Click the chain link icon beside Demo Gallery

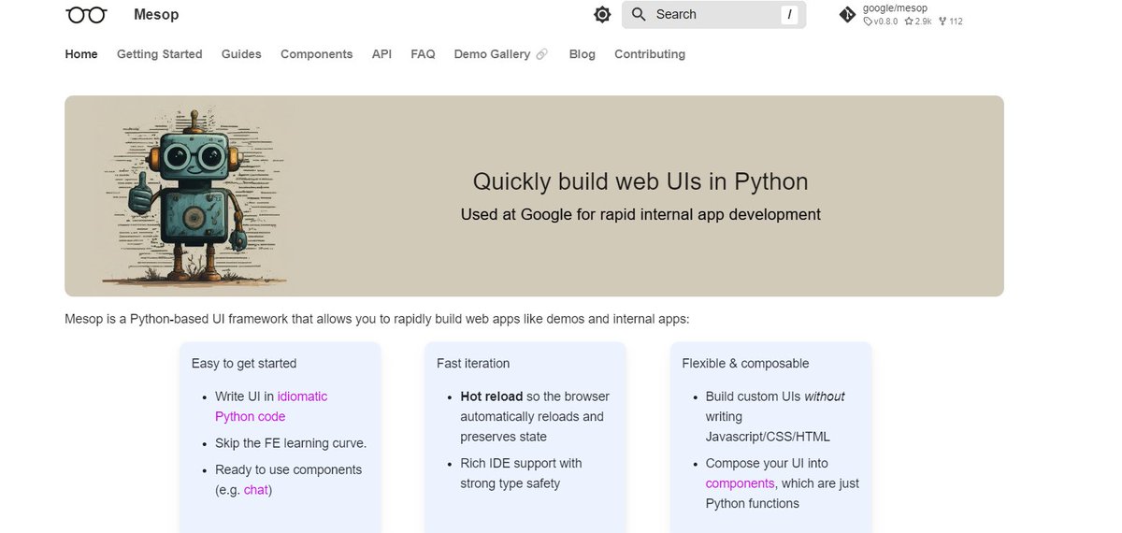(541, 54)
